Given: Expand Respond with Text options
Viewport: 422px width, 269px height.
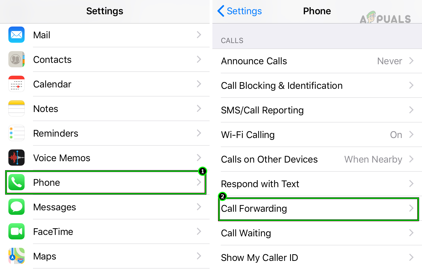Looking at the screenshot, I should (x=317, y=184).
